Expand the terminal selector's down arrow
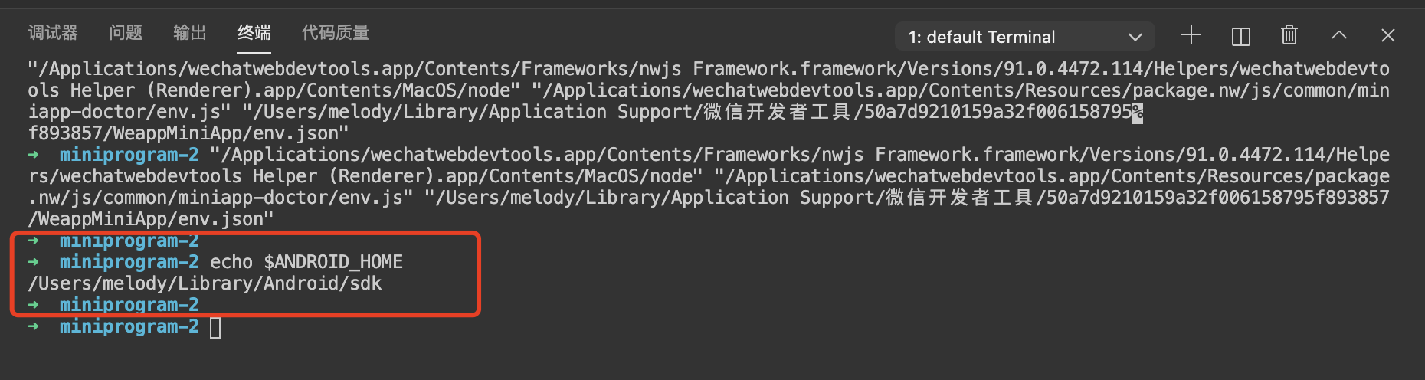The height and width of the screenshot is (380, 1425). click(1135, 37)
